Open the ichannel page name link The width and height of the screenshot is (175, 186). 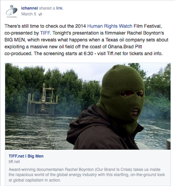[30, 8]
